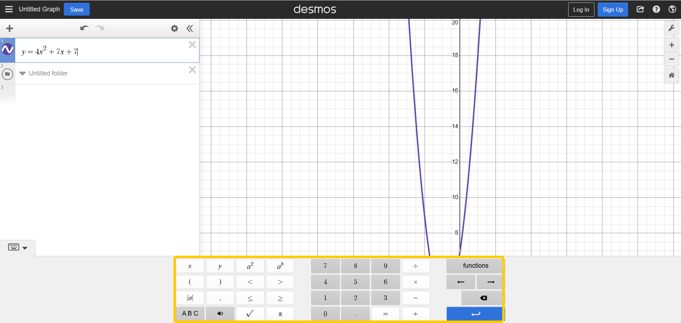Collapse the expression list panel
Image resolution: width=681 pixels, height=323 pixels.
(190, 28)
